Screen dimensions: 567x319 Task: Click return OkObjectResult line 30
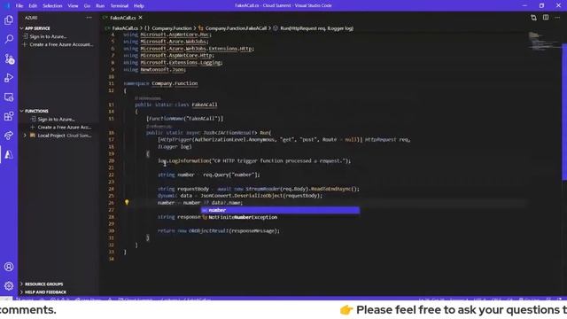click(219, 230)
